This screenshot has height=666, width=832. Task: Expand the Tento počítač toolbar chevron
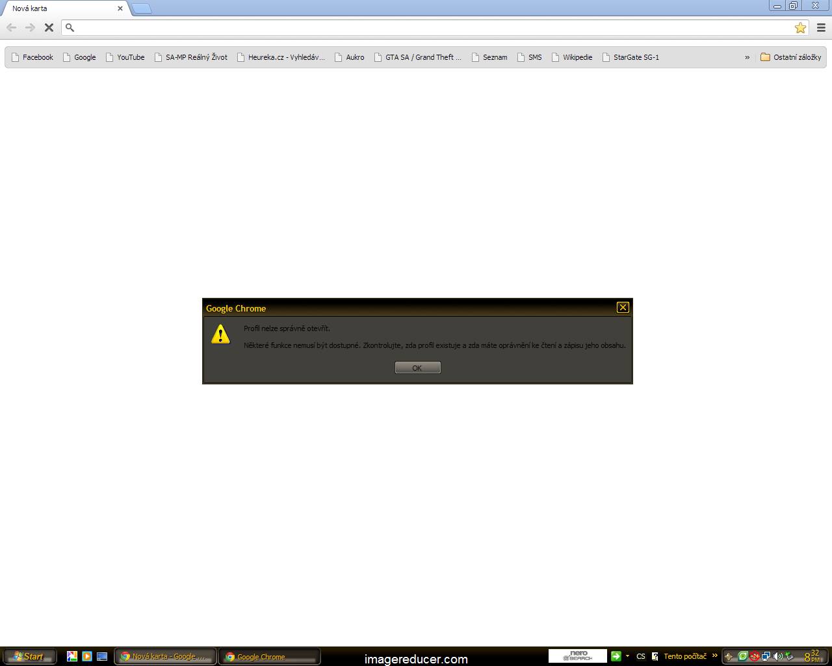click(x=715, y=656)
